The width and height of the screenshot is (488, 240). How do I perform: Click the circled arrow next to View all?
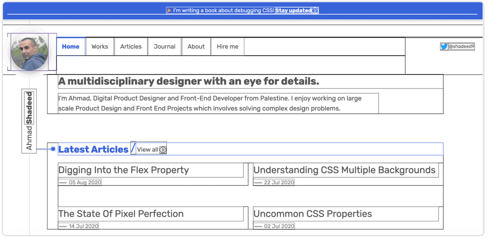coord(163,150)
